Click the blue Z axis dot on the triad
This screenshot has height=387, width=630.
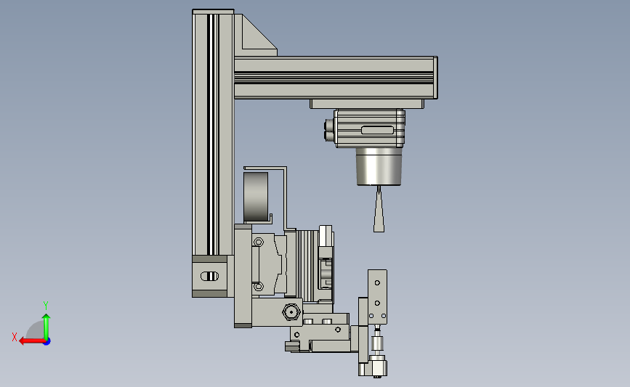(47, 342)
